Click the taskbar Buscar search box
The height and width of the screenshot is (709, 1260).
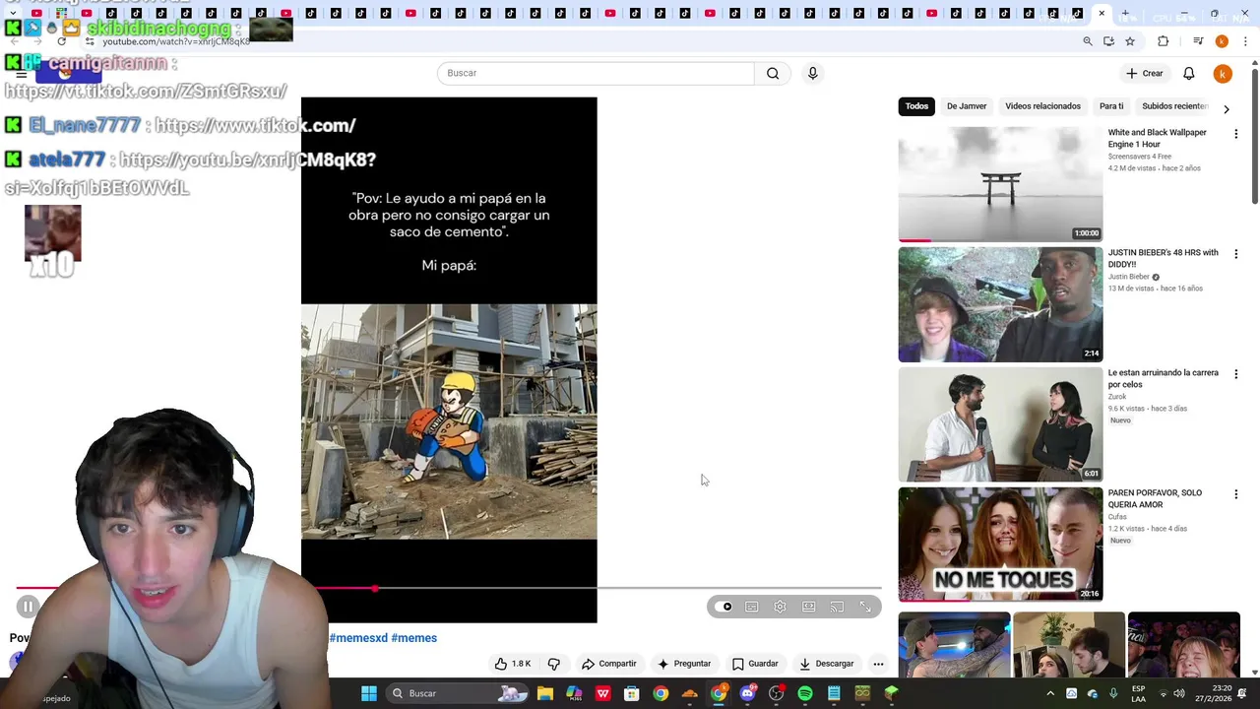(459, 693)
